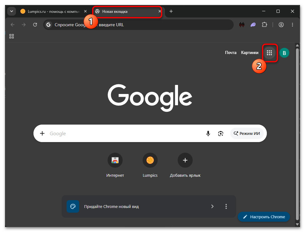The image size is (305, 232).
Task: Open the Extensions puzzle menu
Action: click(x=264, y=25)
